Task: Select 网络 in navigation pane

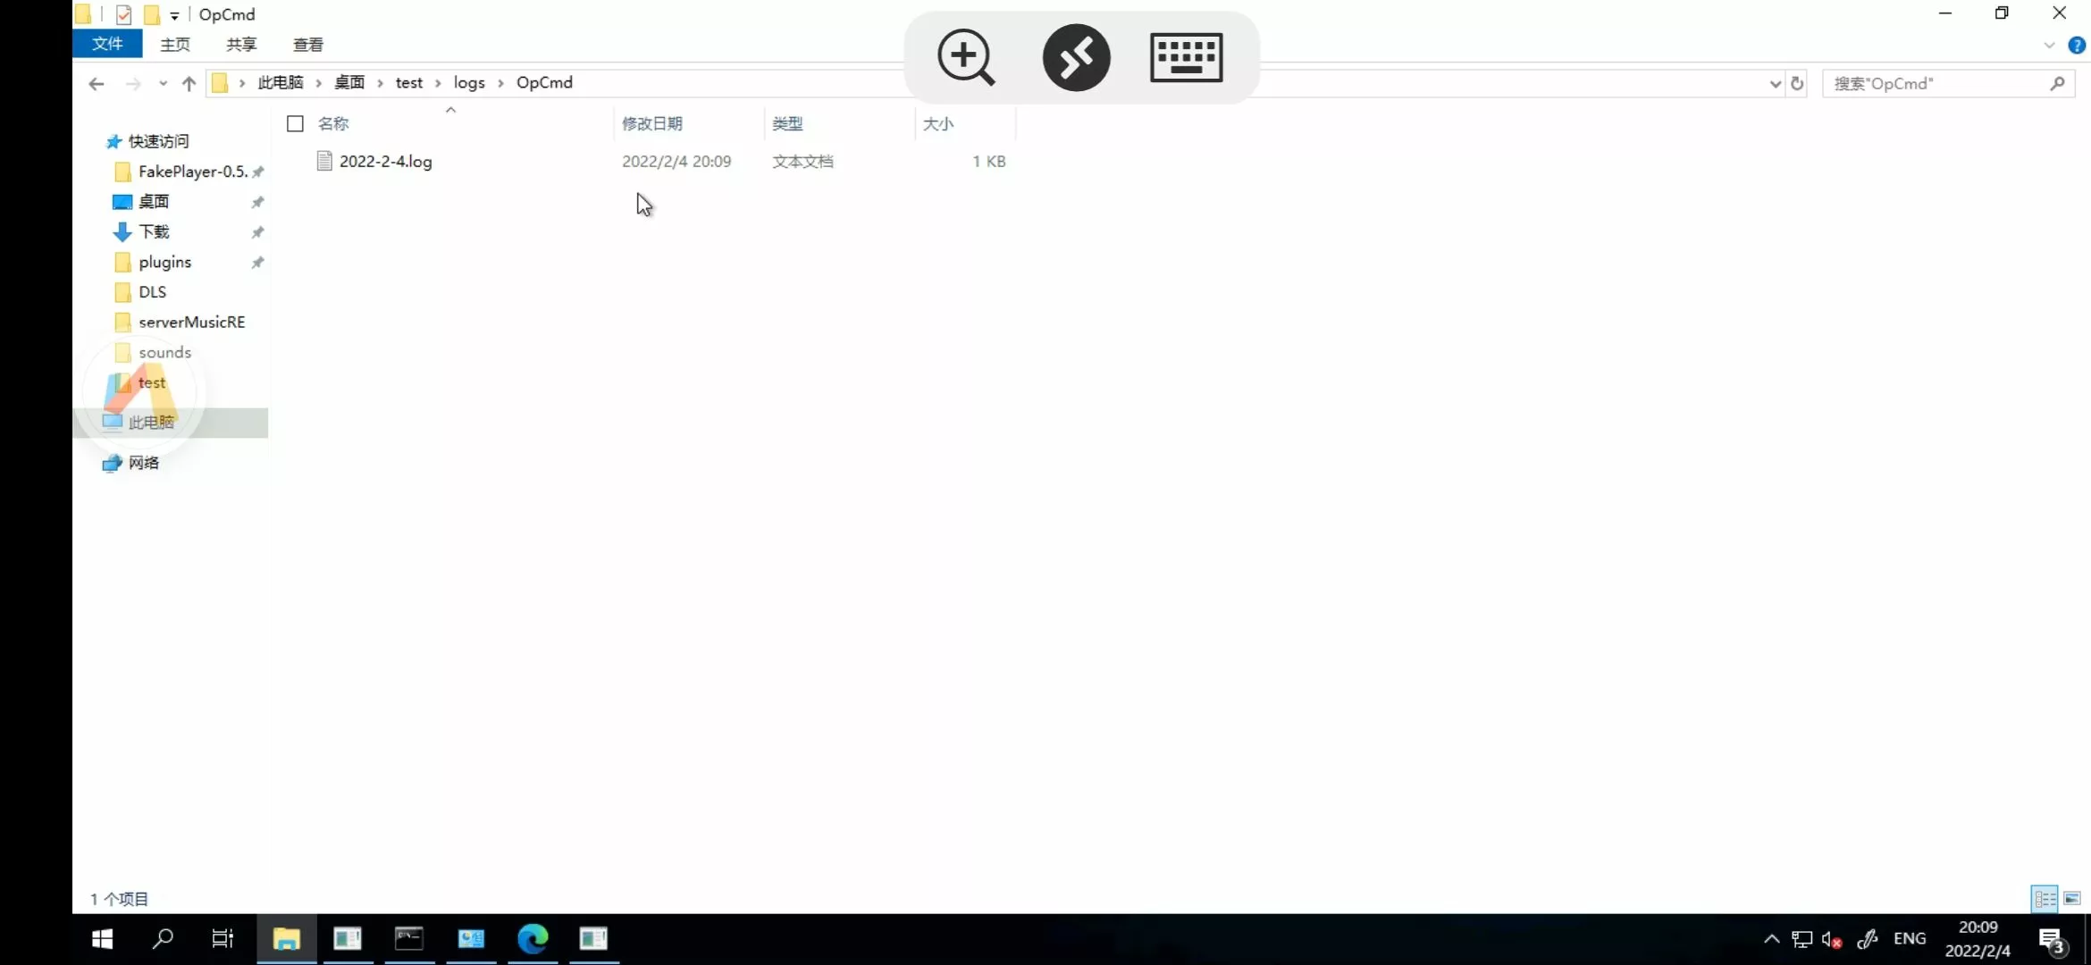Action: (x=144, y=463)
